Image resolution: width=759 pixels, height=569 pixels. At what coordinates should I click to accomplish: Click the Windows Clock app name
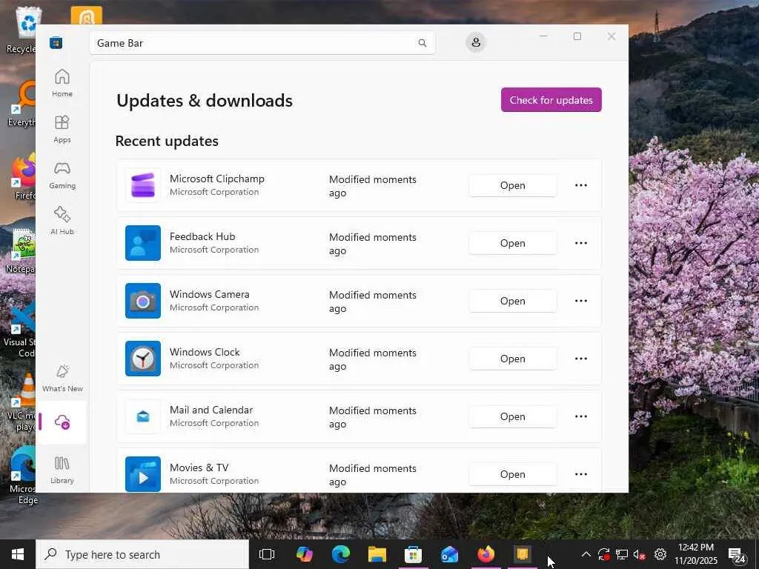click(x=205, y=352)
